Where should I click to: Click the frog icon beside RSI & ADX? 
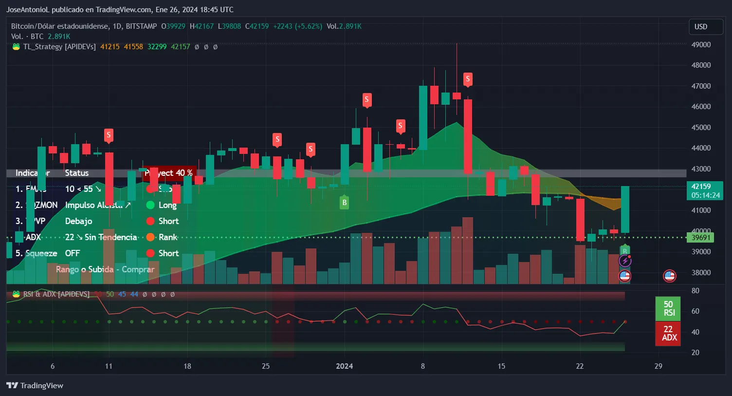[16, 294]
